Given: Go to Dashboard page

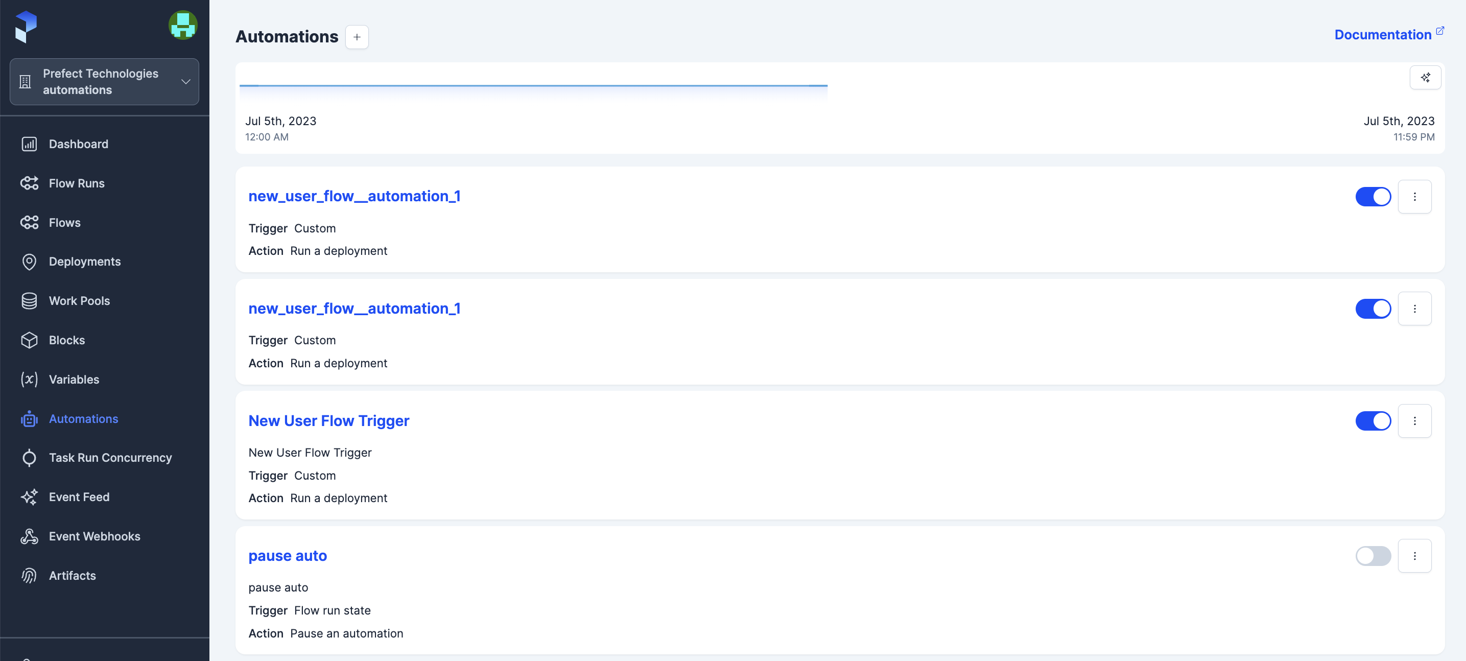Looking at the screenshot, I should (79, 144).
